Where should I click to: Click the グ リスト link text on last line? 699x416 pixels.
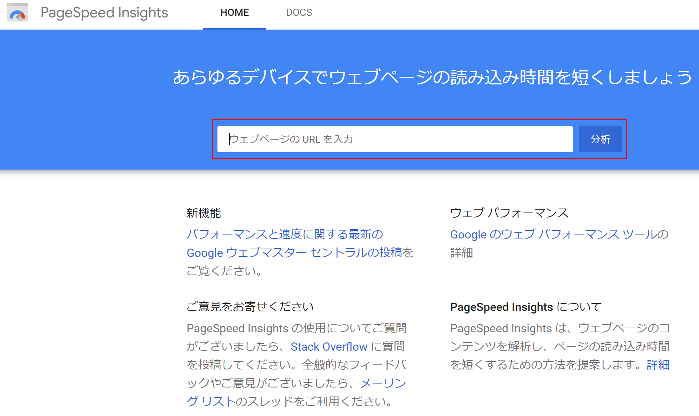211,401
